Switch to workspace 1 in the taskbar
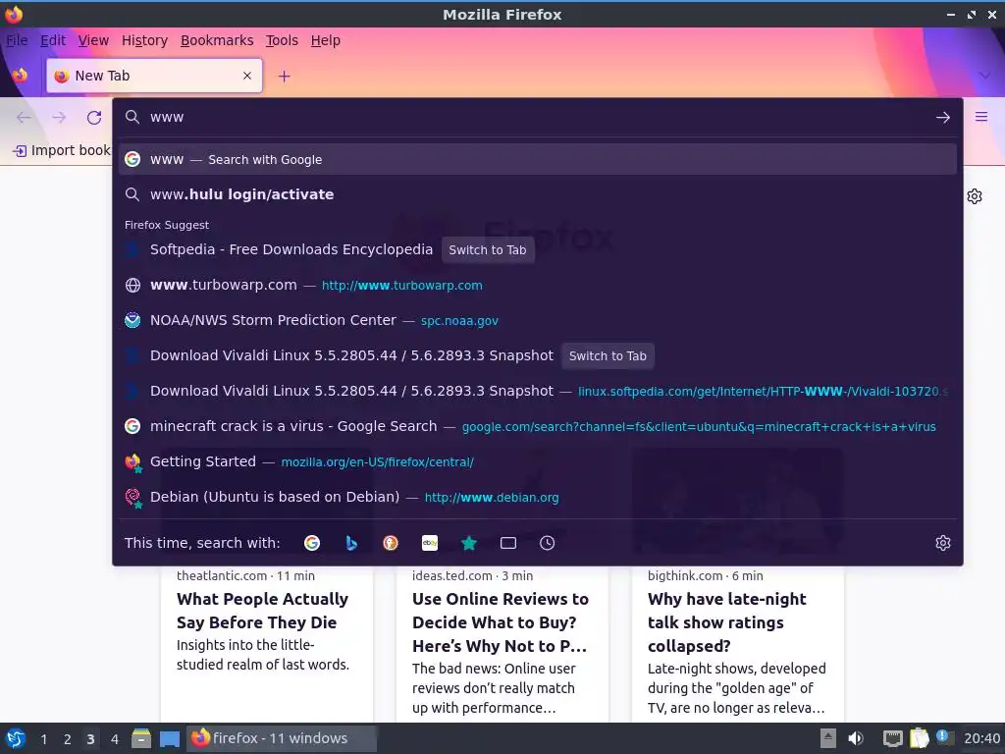1005x754 pixels. click(43, 739)
